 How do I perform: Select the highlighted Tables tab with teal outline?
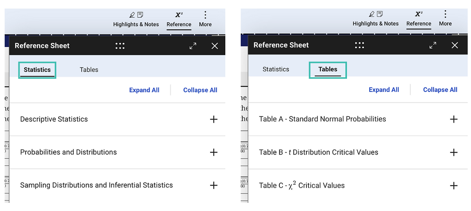coord(328,69)
